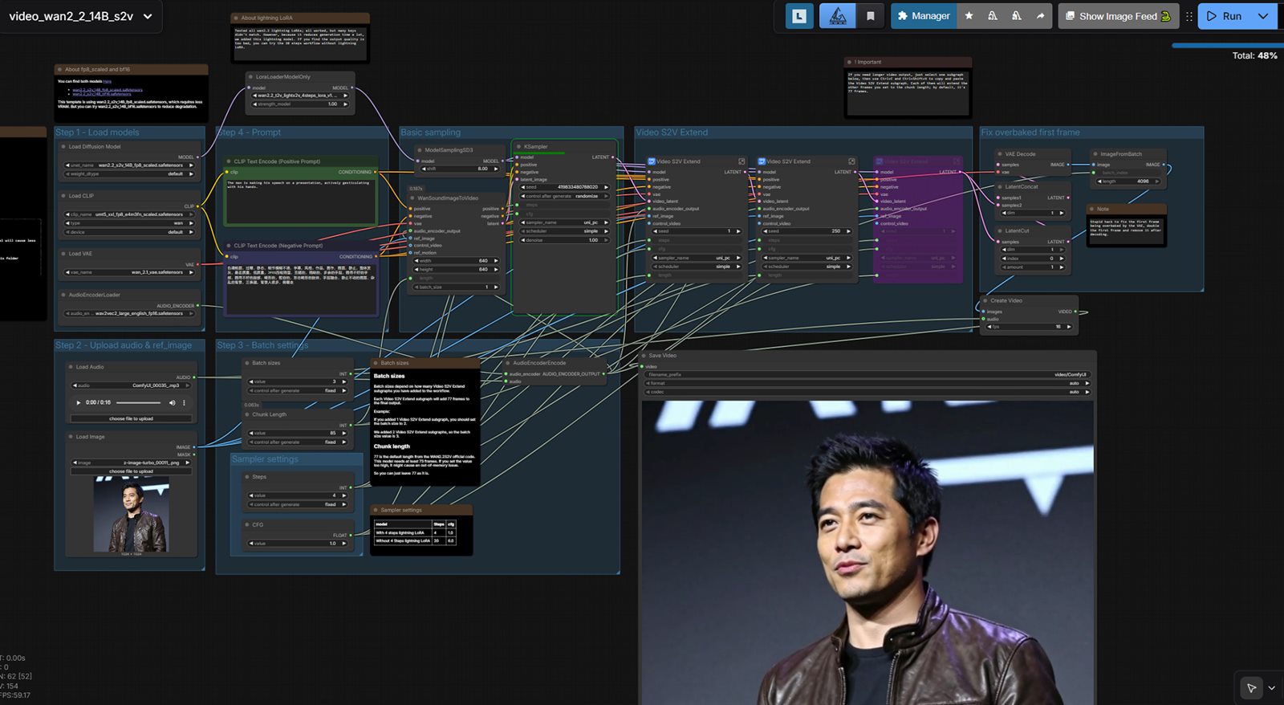This screenshot has height=705, width=1284.
Task: Click the Step 4 - Prompt group title
Action: [250, 132]
